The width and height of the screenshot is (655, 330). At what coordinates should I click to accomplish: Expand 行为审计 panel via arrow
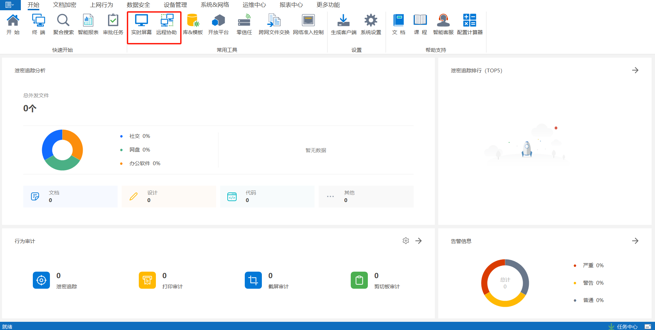point(418,241)
